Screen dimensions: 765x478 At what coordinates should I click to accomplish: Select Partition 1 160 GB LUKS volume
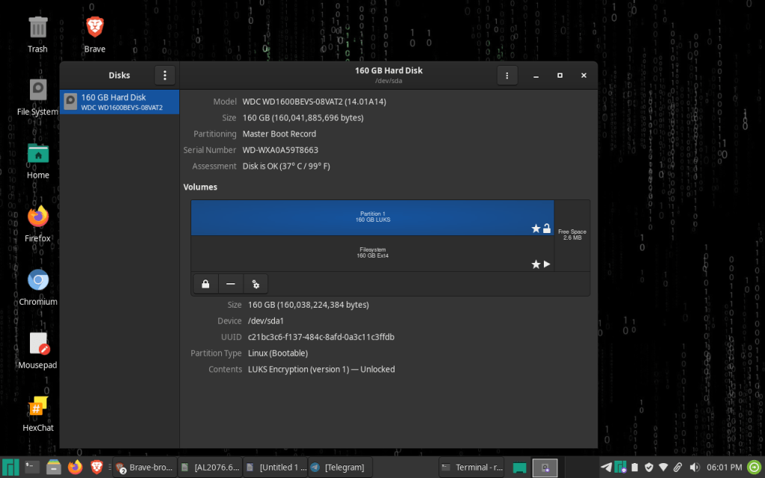372,217
